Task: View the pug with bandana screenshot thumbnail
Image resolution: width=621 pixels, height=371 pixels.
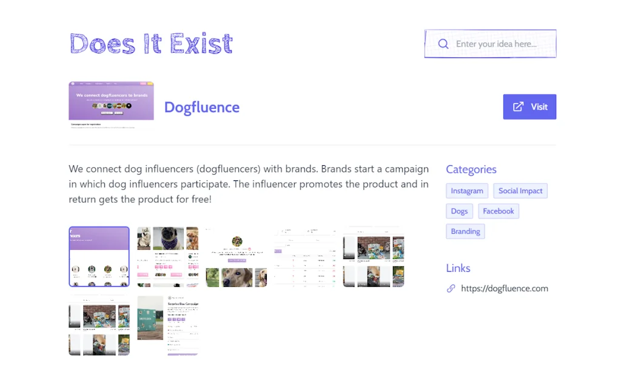Action: pyautogui.click(x=167, y=257)
